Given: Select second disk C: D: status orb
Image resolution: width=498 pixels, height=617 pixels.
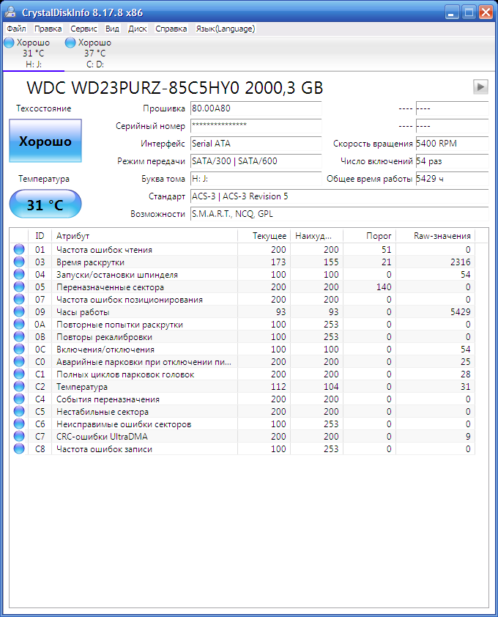Looking at the screenshot, I should (x=70, y=43).
